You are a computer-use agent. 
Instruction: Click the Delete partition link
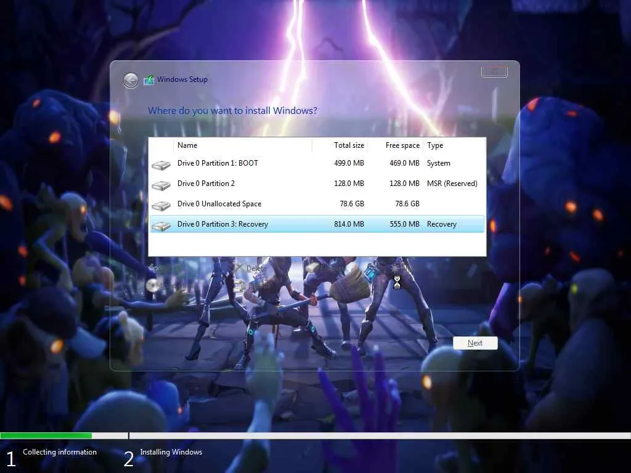(256, 269)
